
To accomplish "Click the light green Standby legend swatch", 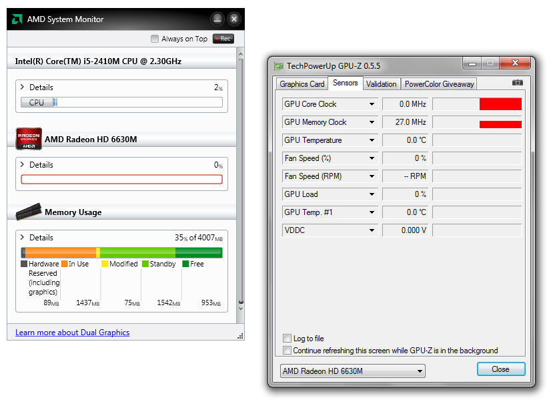I will 145,264.
